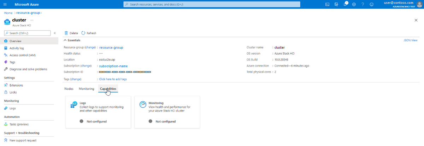This screenshot has width=424, height=146.
Task: Go to resource-group breadcrumb
Action: pos(28,13)
